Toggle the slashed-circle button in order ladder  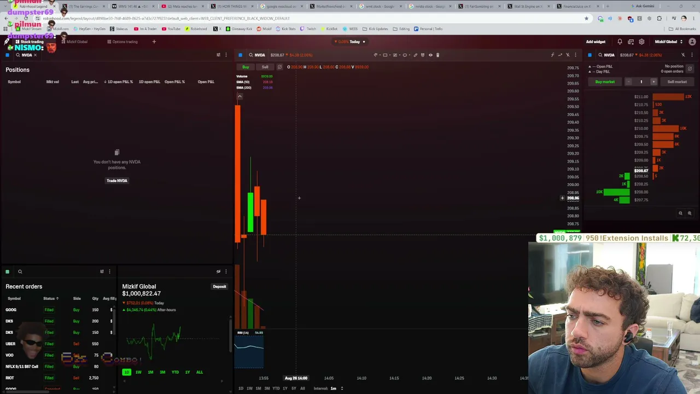tap(690, 68)
